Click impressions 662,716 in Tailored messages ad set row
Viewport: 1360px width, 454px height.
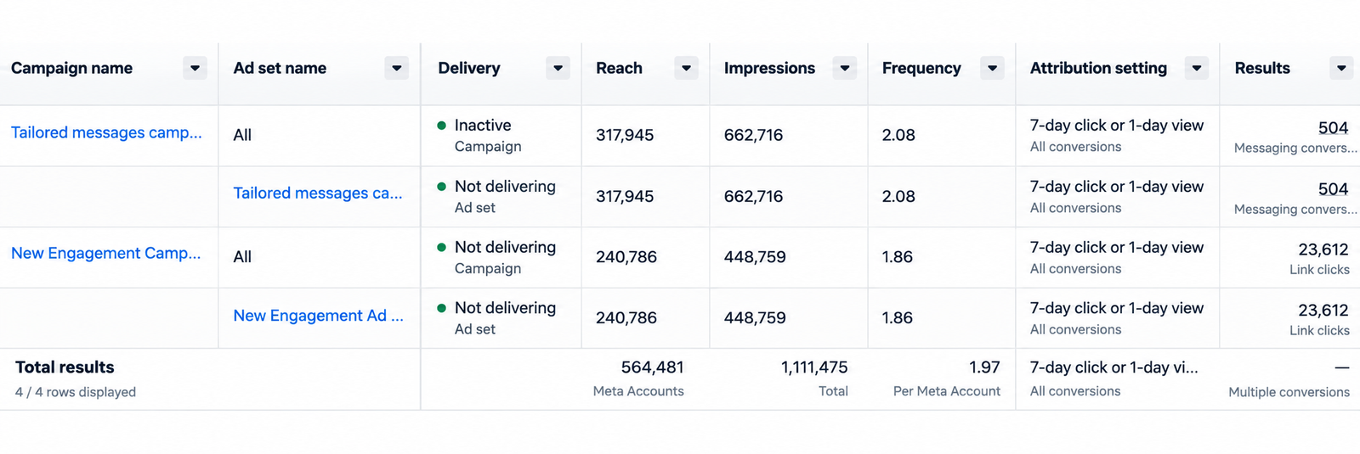[x=753, y=196]
